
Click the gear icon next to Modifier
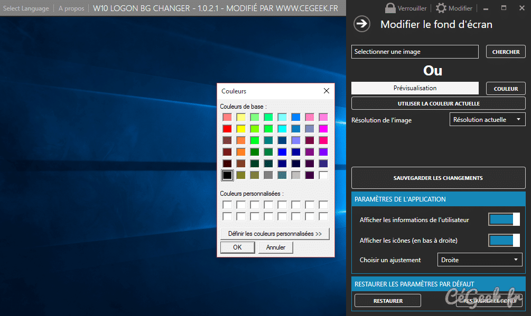[x=441, y=8]
